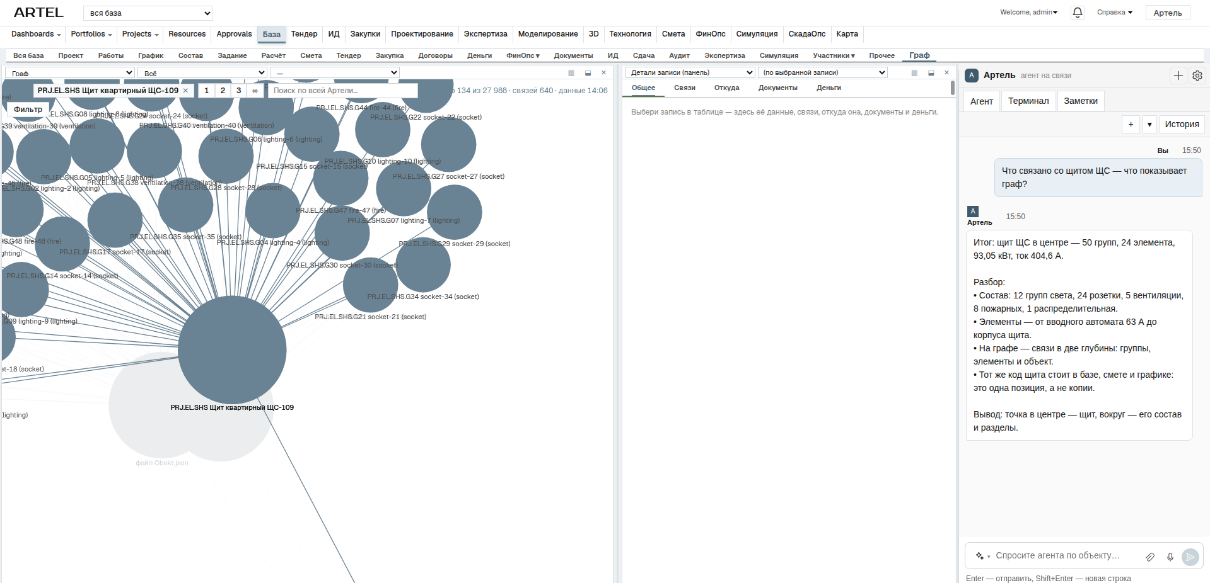This screenshot has width=1210, height=583.
Task: Open the Граф panel type dropdown
Action: 69,73
